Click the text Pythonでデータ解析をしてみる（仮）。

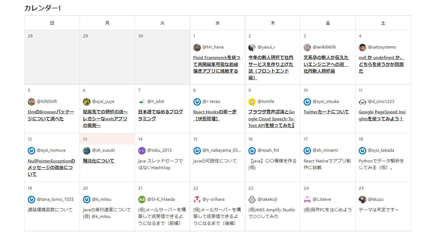381,164
